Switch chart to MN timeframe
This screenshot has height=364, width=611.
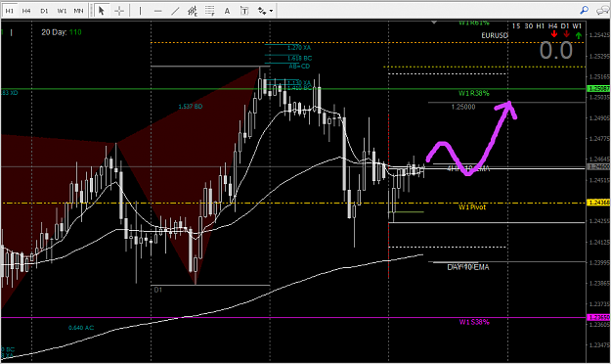[79, 11]
